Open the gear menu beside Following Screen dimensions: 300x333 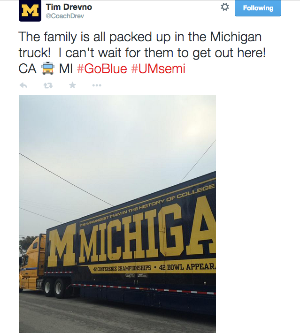pyautogui.click(x=225, y=8)
